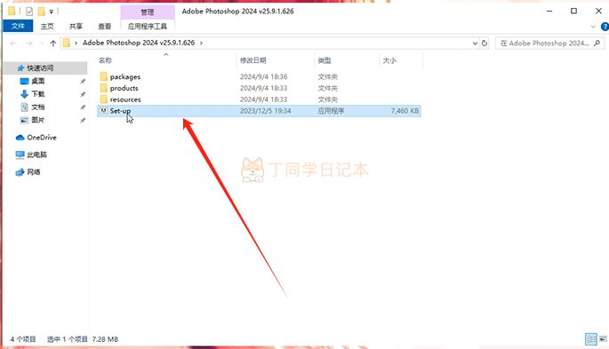The image size is (609, 349).
Task: Open the 文件 menu tab
Action: [x=18, y=26]
